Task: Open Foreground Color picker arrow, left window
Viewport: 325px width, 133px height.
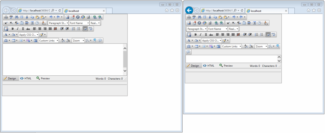Action: (9, 35)
